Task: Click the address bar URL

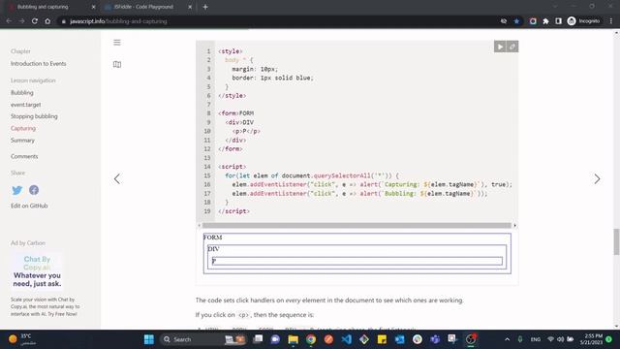Action: (x=118, y=21)
